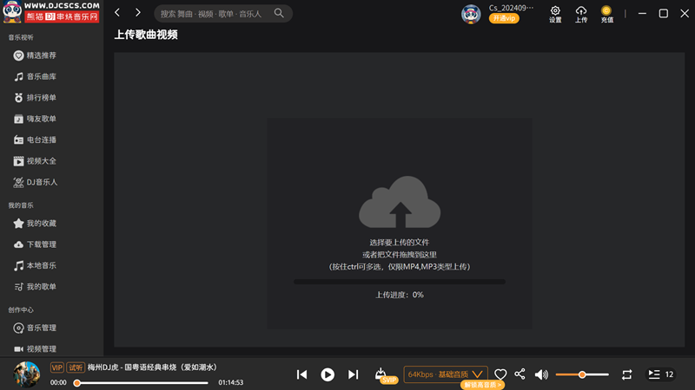Click the camera icon beside 视频管理

(x=18, y=349)
